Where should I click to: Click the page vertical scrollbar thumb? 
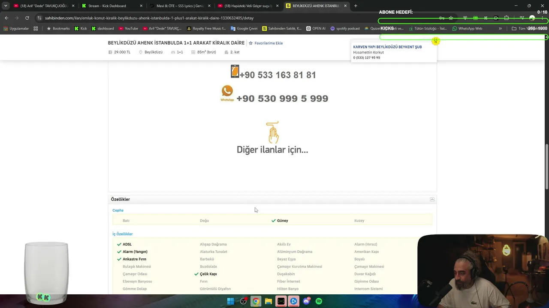coord(546,167)
